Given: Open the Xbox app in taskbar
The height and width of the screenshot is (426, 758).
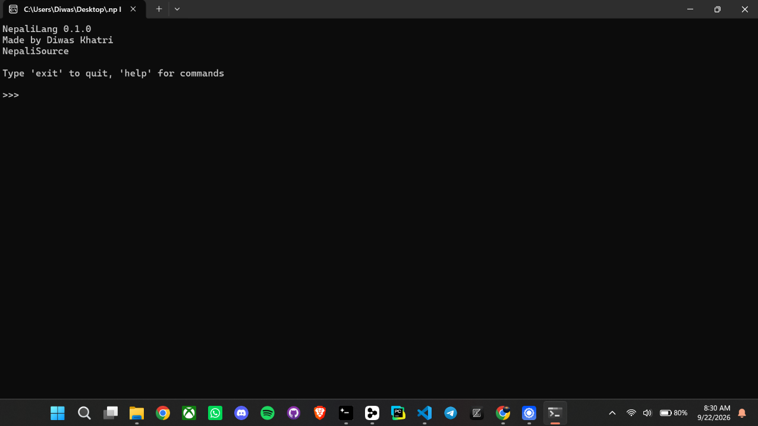Looking at the screenshot, I should (x=189, y=413).
